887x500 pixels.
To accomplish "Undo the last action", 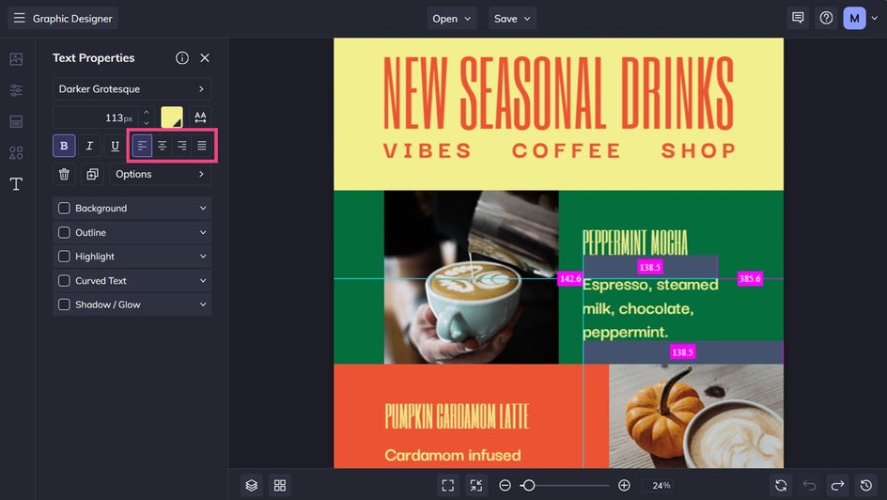I will pyautogui.click(x=809, y=485).
